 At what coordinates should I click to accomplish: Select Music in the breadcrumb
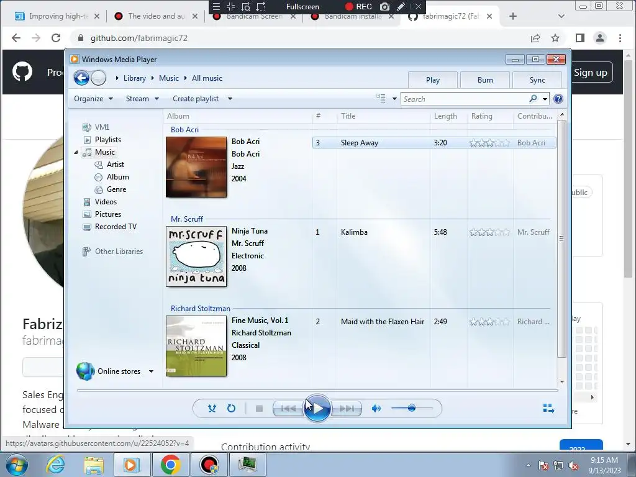(169, 78)
